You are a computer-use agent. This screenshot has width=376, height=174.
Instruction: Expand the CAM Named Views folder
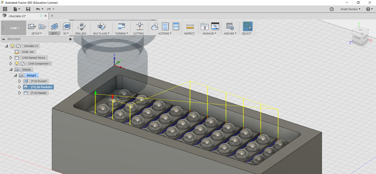11,58
